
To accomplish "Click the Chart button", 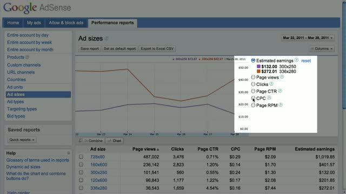I will (114, 141).
